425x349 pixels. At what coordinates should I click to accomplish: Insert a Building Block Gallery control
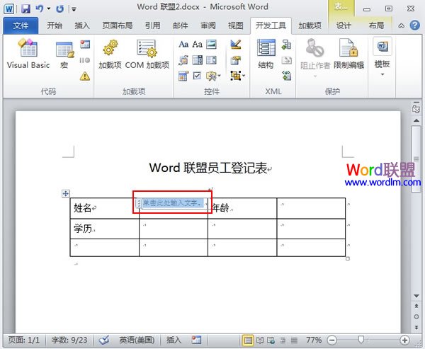click(183, 60)
